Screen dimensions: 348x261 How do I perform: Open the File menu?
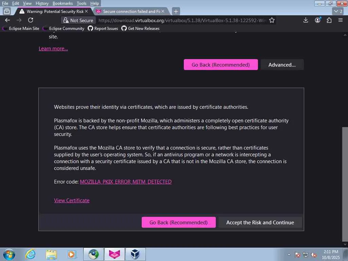pyautogui.click(x=5, y=3)
